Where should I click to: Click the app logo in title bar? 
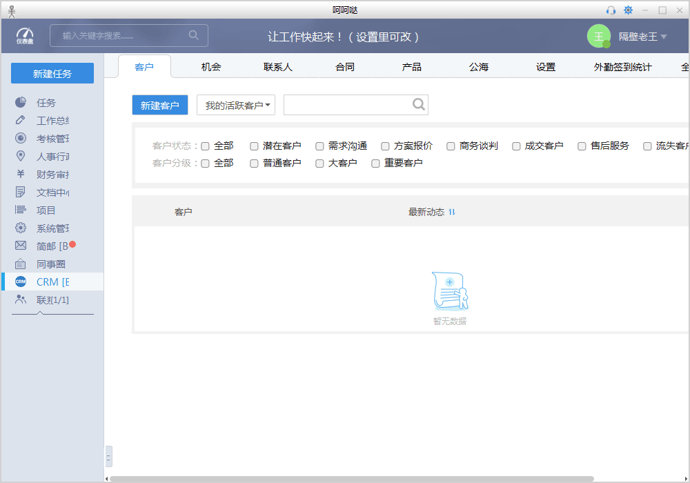[12, 11]
